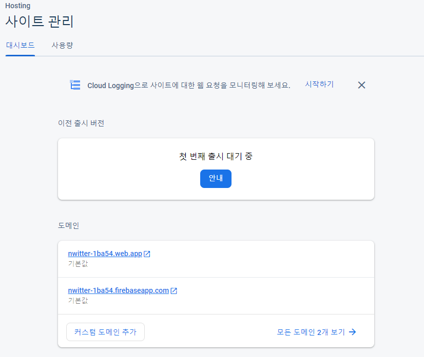
Task: Click 기본값 label under nwitter-1ba54.firebaseapp.com
Action: [78, 301]
